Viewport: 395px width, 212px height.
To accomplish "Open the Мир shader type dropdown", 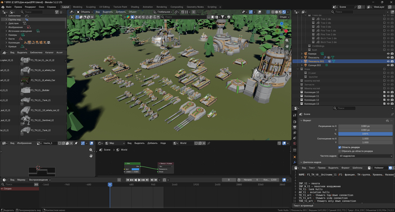I will [x=115, y=143].
